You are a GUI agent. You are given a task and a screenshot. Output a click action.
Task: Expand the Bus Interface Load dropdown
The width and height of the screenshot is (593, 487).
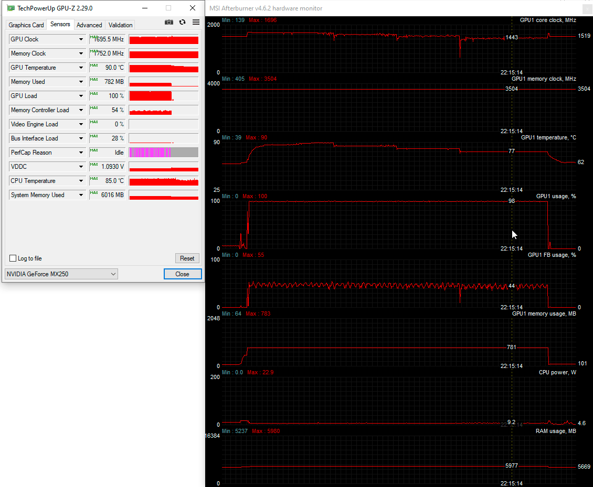pyautogui.click(x=81, y=138)
